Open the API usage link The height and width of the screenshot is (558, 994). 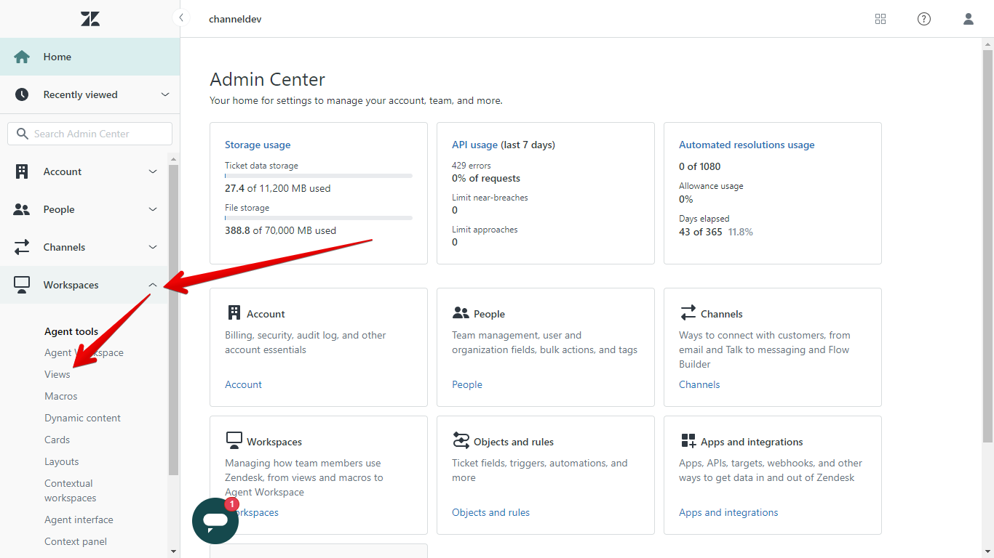click(x=475, y=145)
